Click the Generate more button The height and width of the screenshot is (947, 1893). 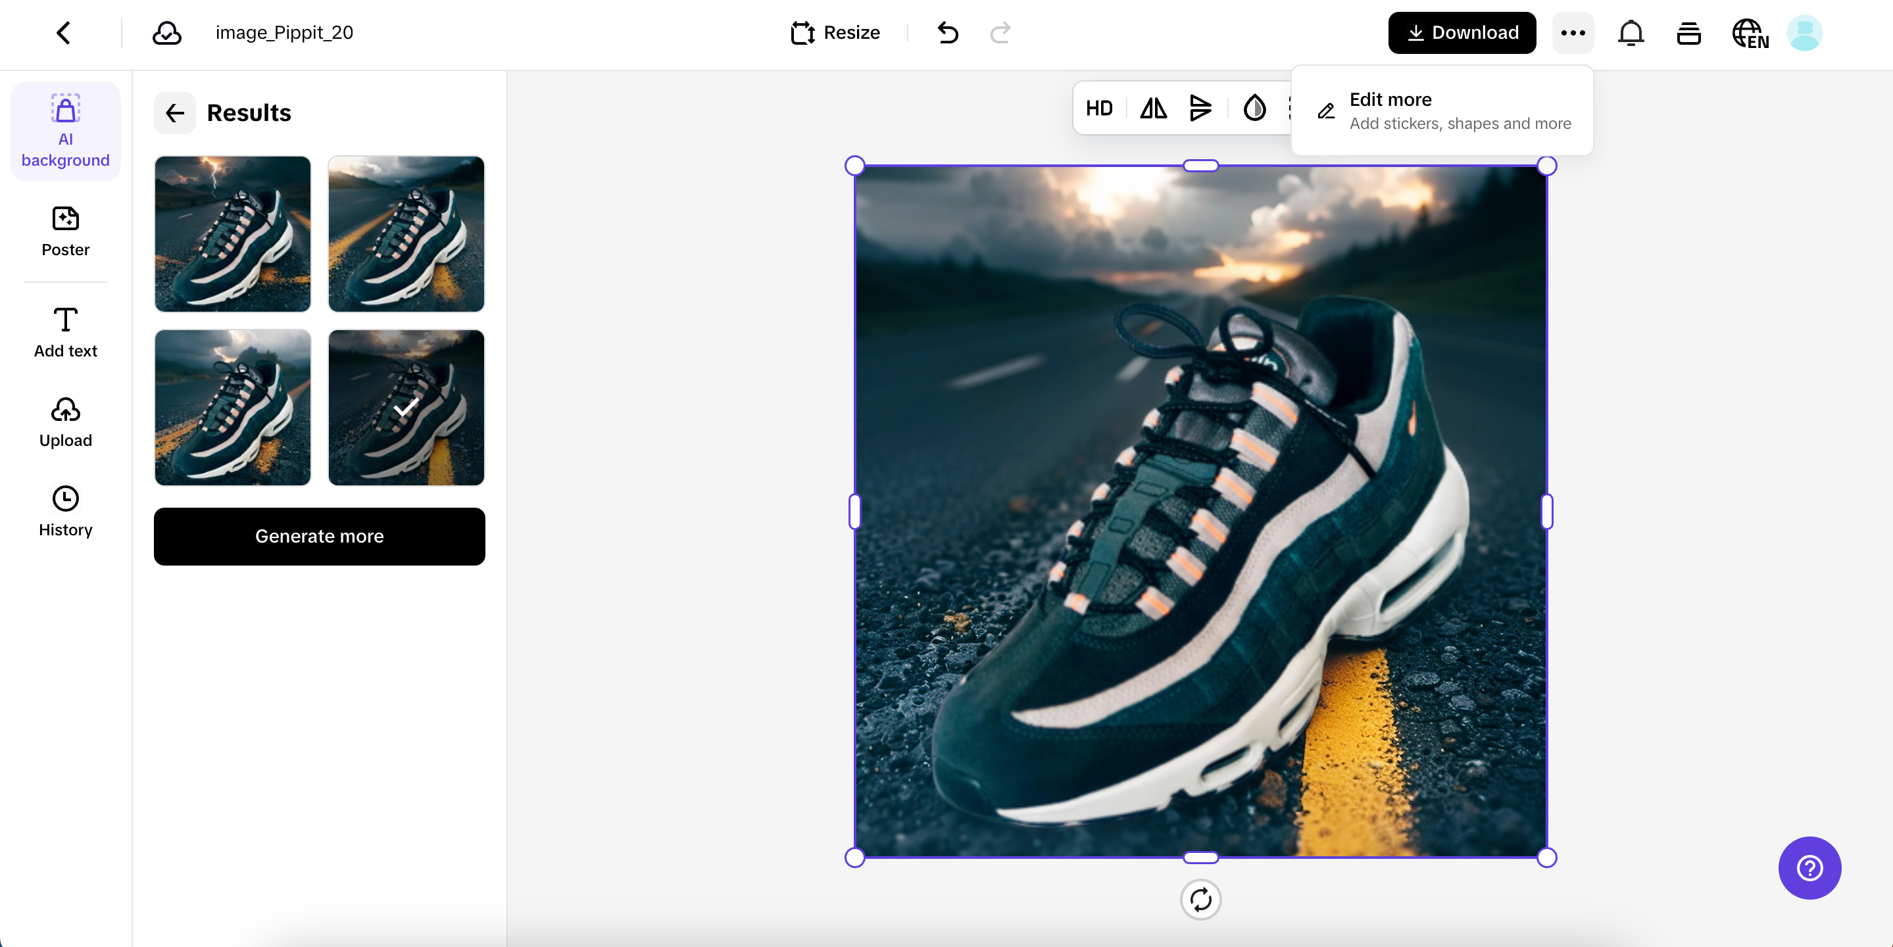point(319,537)
